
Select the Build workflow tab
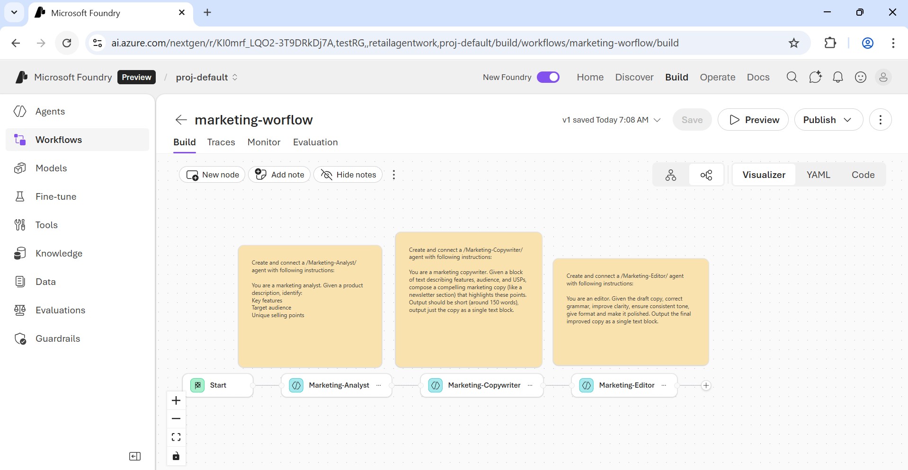(185, 142)
